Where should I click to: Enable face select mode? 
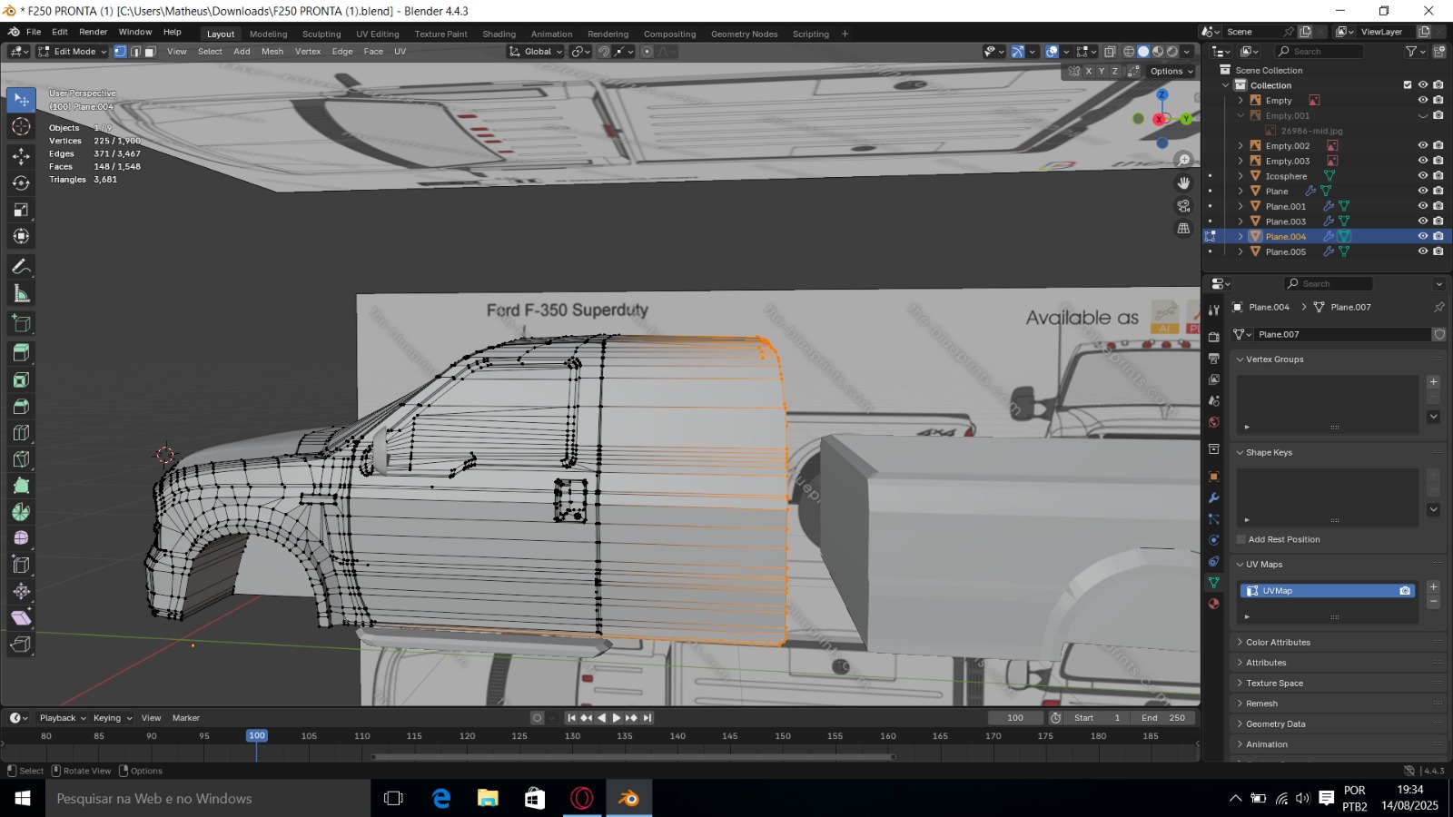coord(150,52)
